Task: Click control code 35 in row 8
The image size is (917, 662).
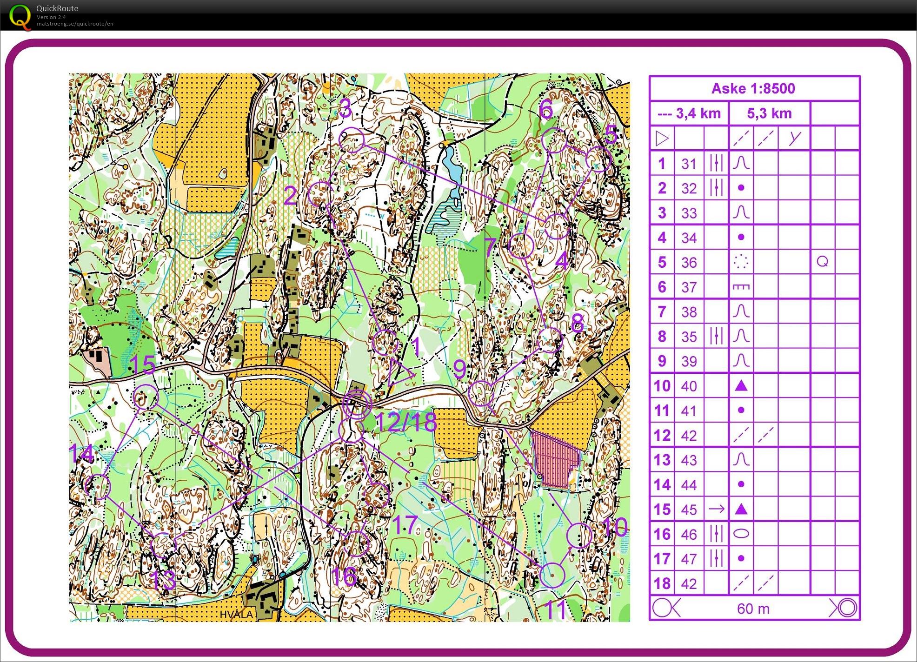Action: [689, 337]
